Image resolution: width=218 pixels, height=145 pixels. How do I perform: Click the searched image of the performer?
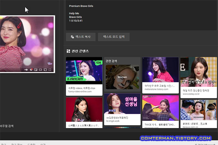[x=27, y=44]
